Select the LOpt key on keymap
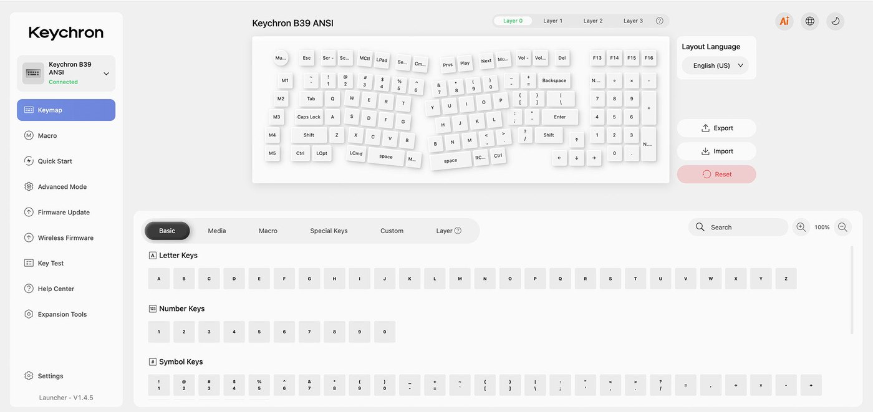 (322, 153)
